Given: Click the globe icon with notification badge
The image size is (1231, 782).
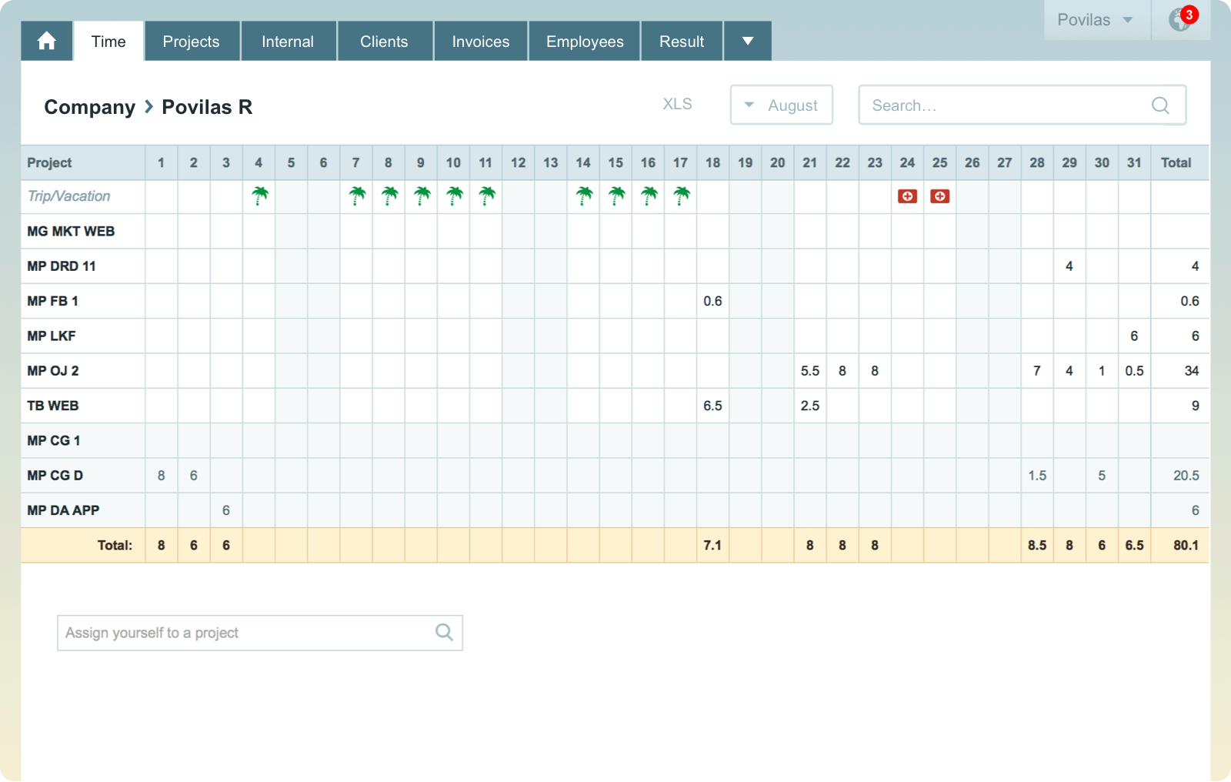Looking at the screenshot, I should 1179,21.
